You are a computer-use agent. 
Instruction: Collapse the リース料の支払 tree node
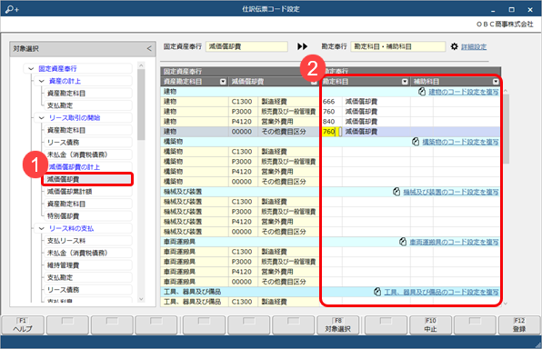42,228
